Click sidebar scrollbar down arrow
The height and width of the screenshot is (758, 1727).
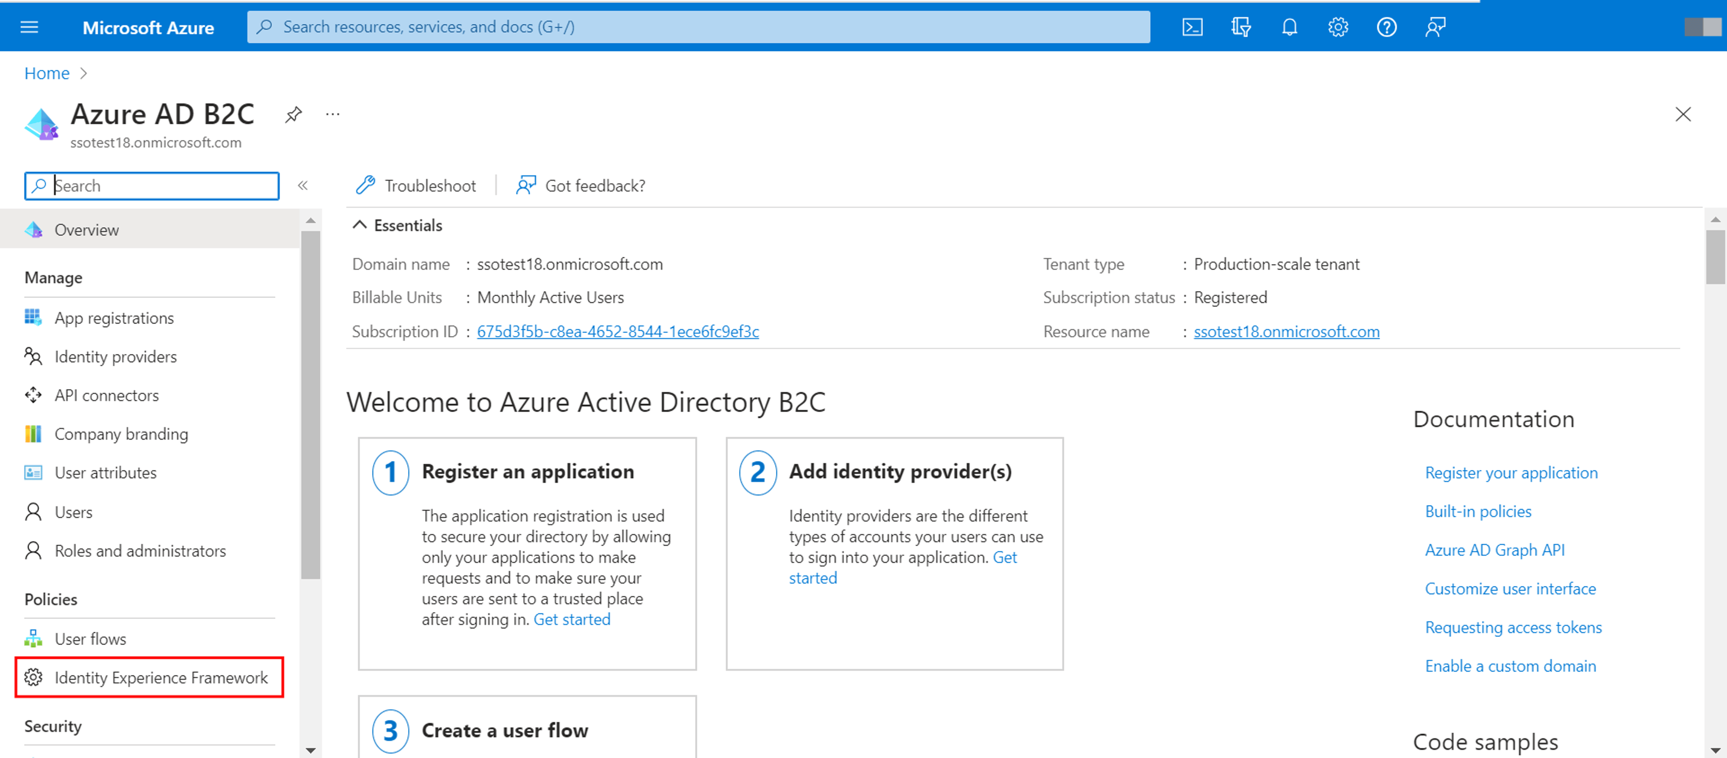coord(310,750)
